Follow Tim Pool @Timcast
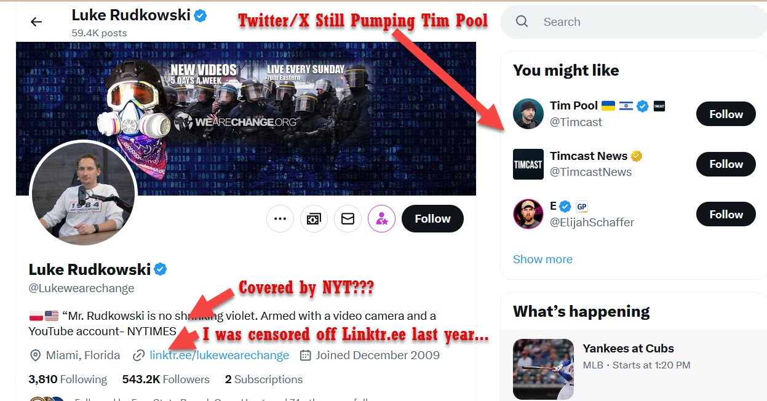767x401 pixels. [x=726, y=114]
